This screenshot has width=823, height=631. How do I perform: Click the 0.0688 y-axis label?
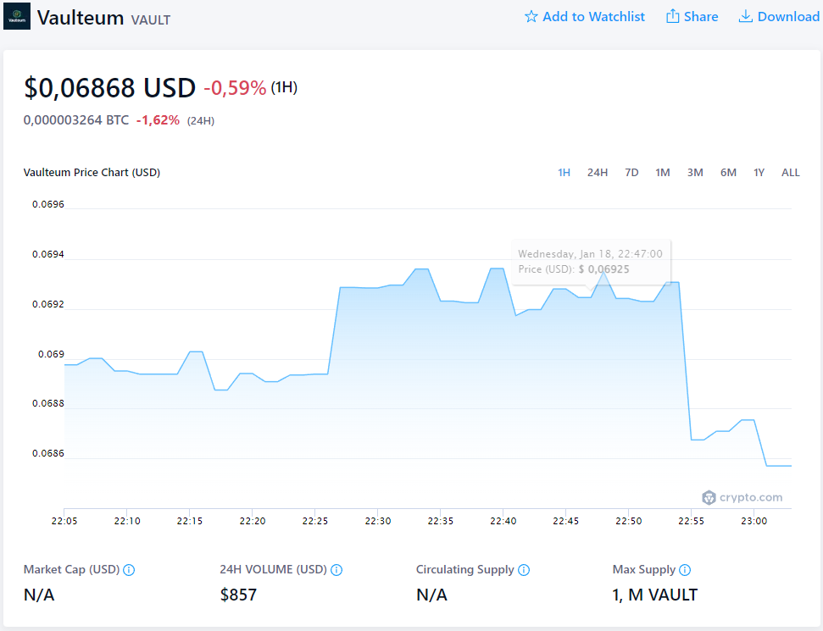tap(48, 403)
